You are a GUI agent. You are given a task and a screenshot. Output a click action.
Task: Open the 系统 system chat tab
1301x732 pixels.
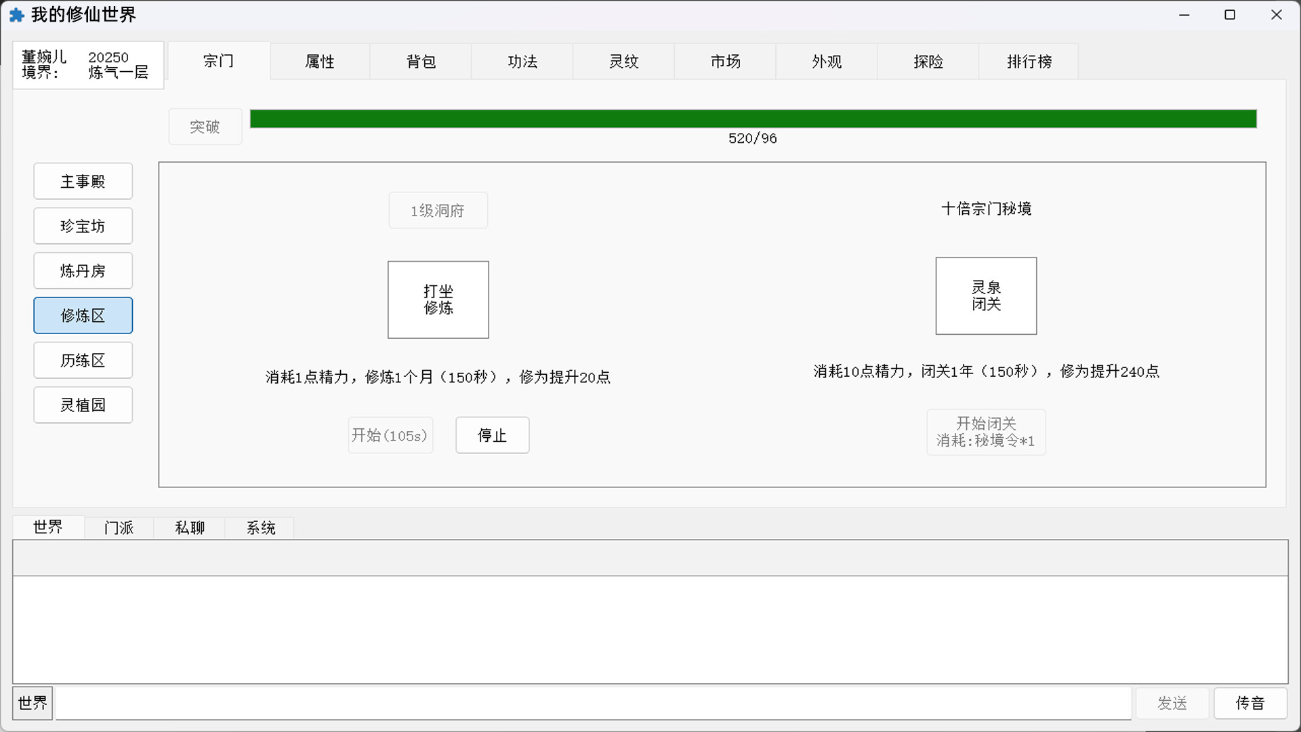pyautogui.click(x=260, y=528)
